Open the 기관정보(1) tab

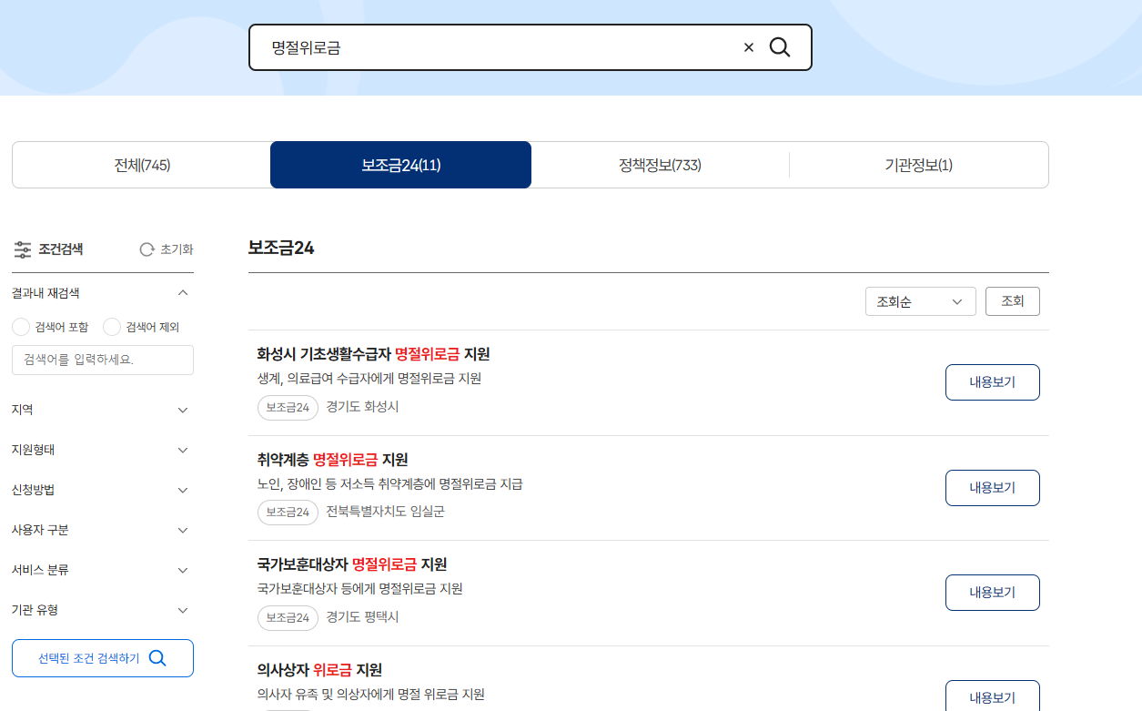pyautogui.click(x=919, y=165)
